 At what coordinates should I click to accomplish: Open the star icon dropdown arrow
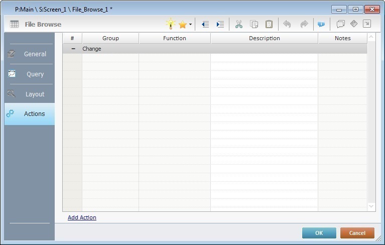click(x=190, y=25)
